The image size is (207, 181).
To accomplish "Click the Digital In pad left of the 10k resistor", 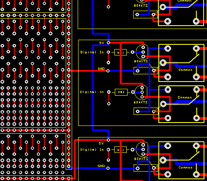I will tap(109, 92).
